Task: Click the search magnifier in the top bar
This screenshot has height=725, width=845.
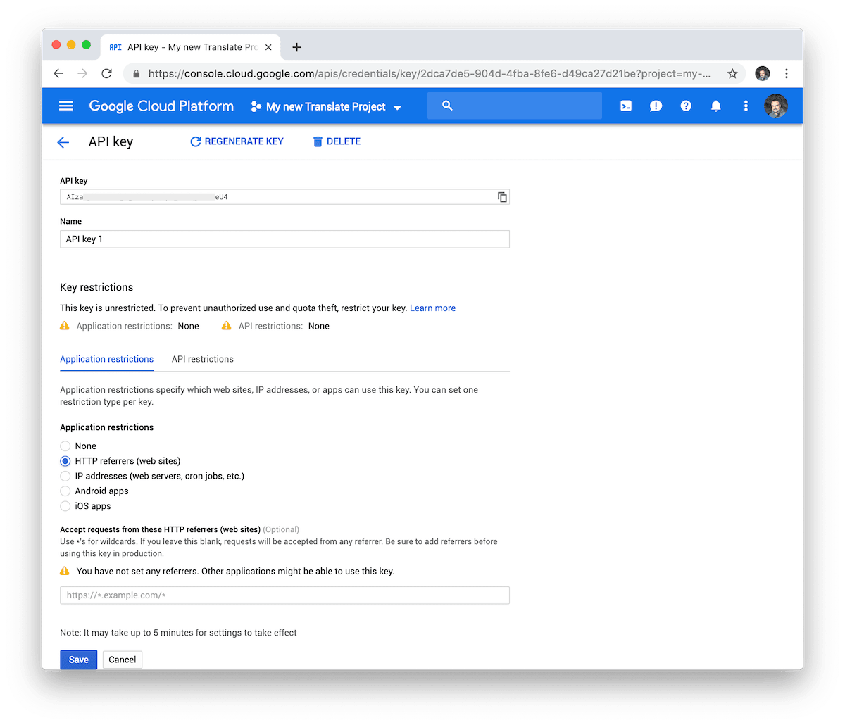Action: [447, 106]
